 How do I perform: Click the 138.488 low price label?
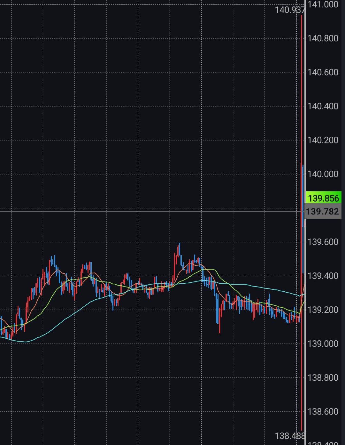(290, 436)
